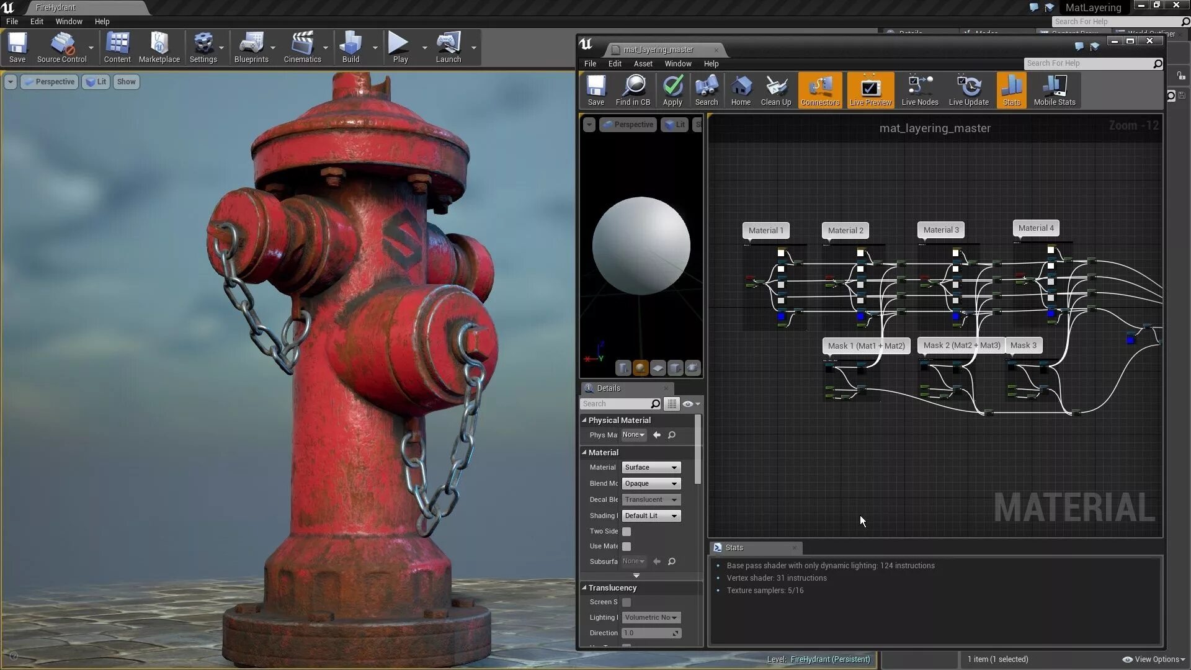The image size is (1191, 670).
Task: Open View Options at bottom right
Action: click(1155, 659)
